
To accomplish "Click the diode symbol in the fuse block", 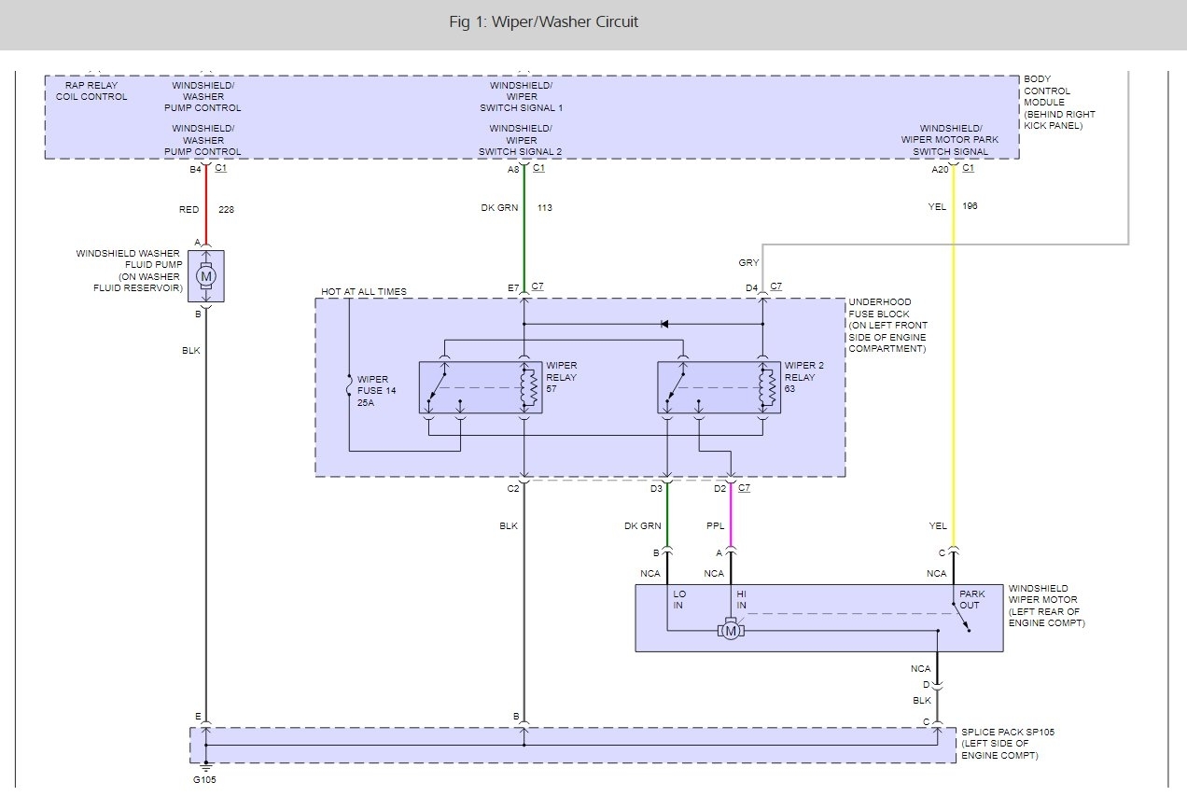I will [x=663, y=324].
